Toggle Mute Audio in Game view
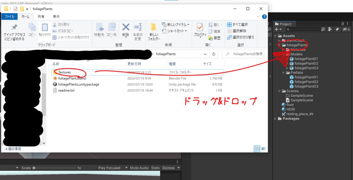The width and height of the screenshot is (353, 180). pyautogui.click(x=139, y=168)
